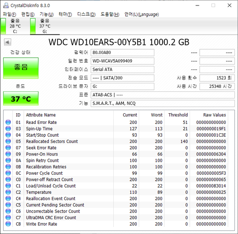238x234 pixels.
Task: Click status orb for Temperature attribute
Action: [8, 192]
